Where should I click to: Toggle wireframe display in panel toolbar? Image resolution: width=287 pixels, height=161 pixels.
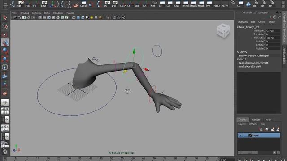[74, 17]
